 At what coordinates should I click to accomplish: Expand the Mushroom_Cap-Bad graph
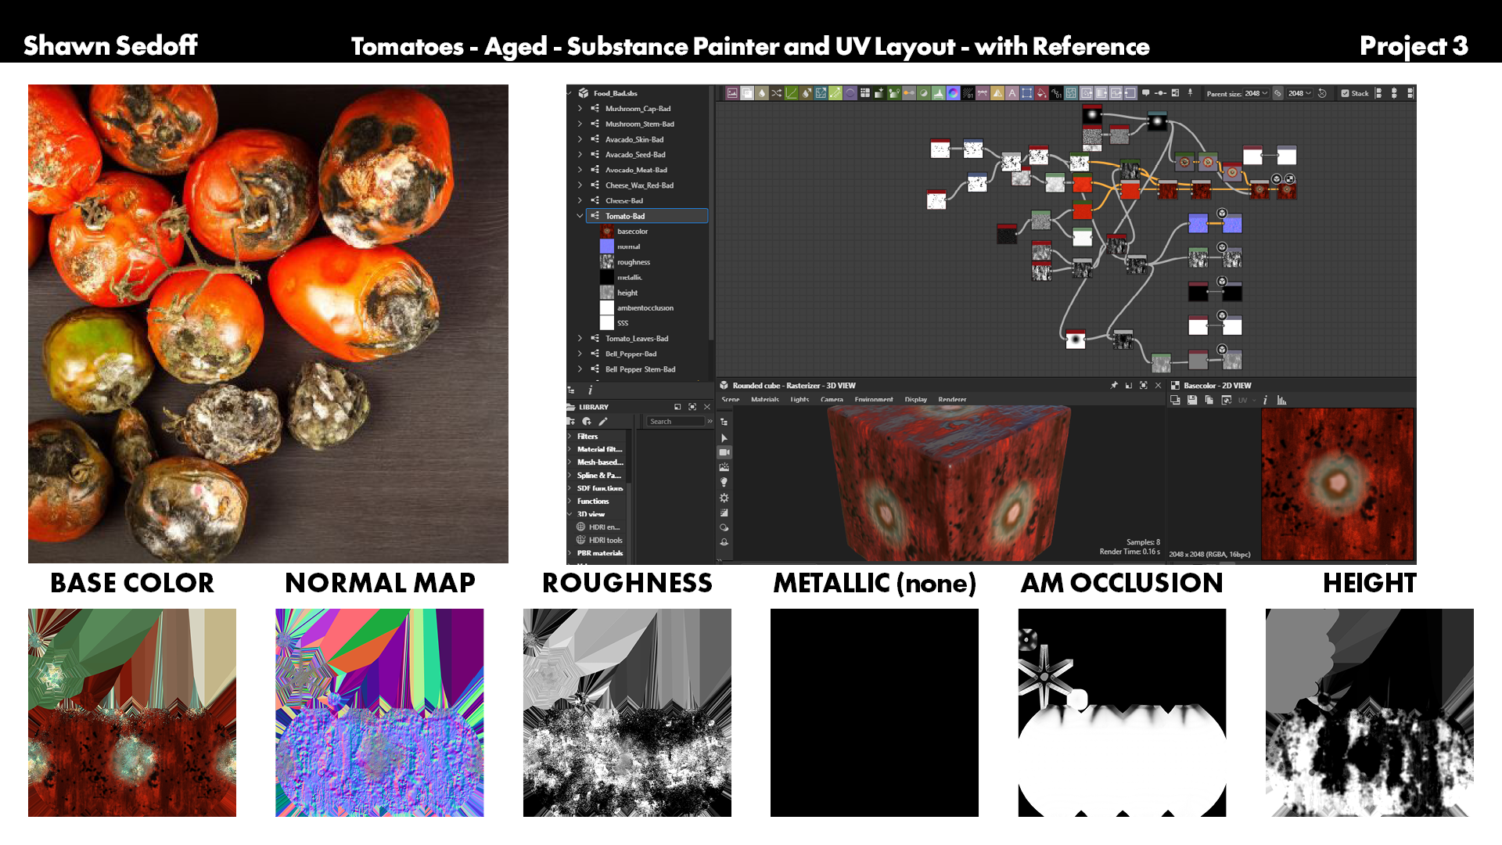(x=580, y=109)
